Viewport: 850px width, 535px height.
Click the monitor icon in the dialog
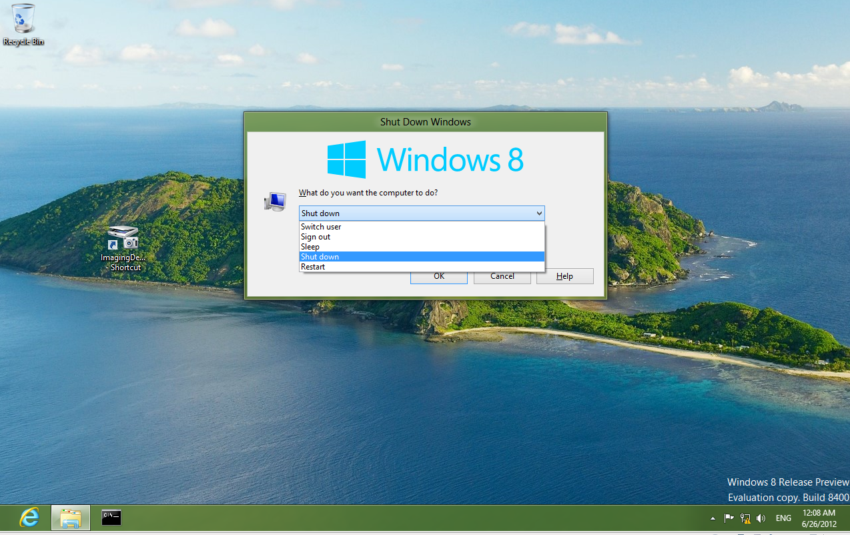tap(274, 201)
